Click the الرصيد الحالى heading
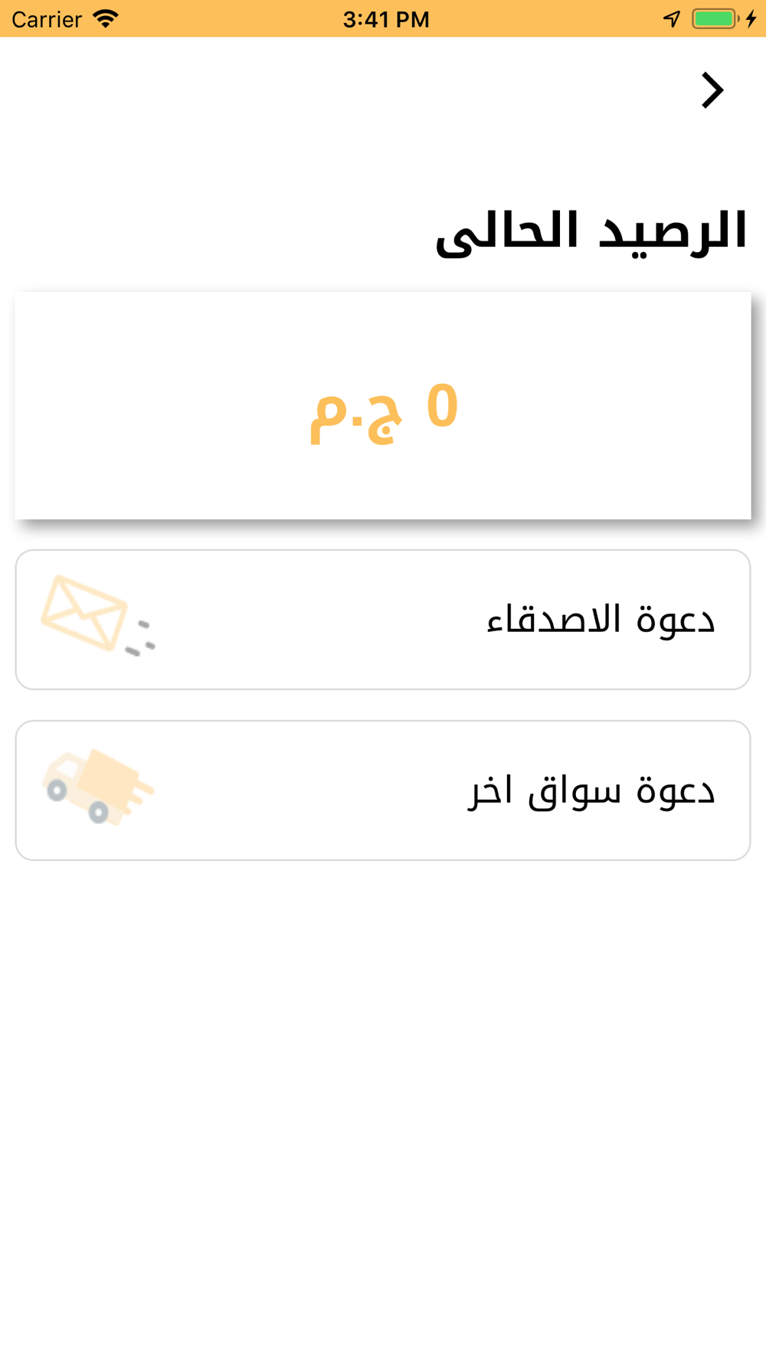This screenshot has height=1362, width=766. (591, 231)
